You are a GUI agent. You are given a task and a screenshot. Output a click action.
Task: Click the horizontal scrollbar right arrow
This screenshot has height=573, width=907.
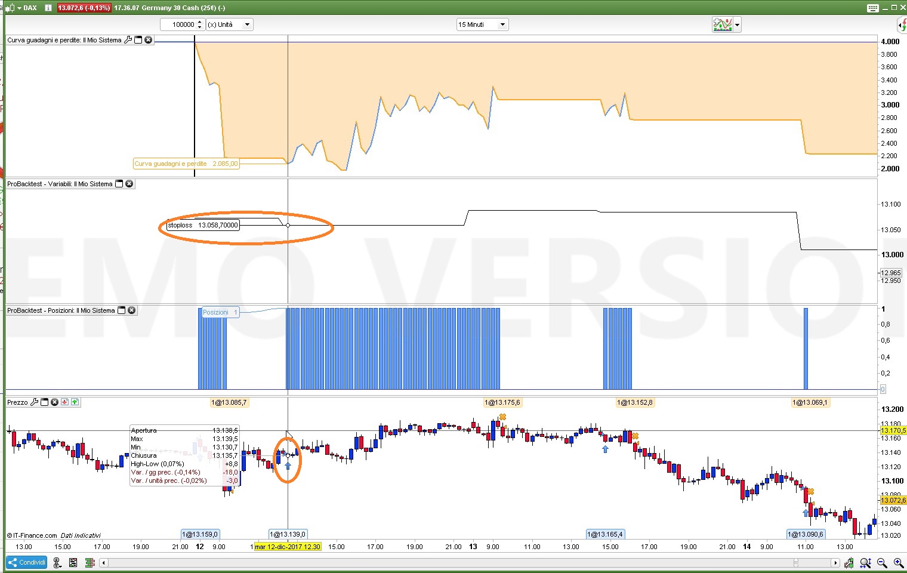[835, 562]
